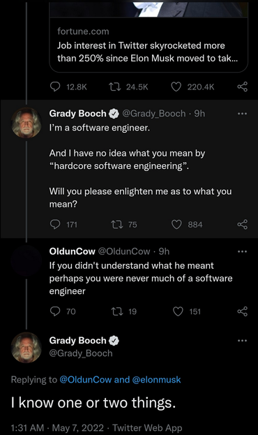Open the @elonmusk mention link
This screenshot has width=258, height=435.
pyautogui.click(x=157, y=380)
